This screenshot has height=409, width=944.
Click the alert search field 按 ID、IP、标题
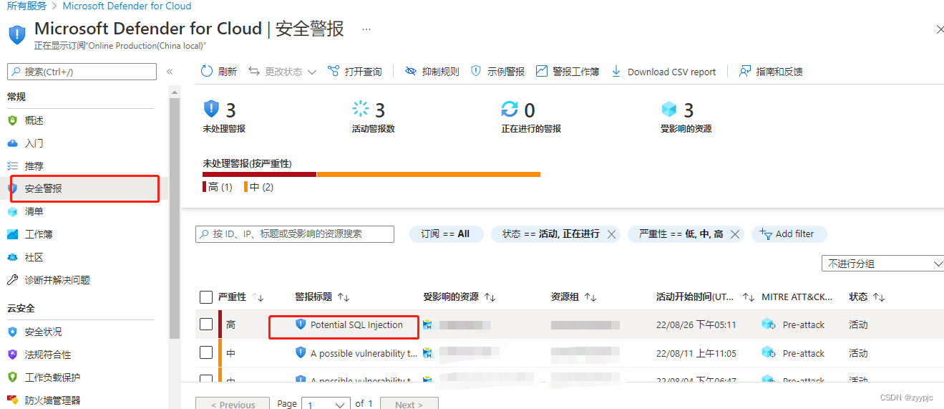pos(295,234)
